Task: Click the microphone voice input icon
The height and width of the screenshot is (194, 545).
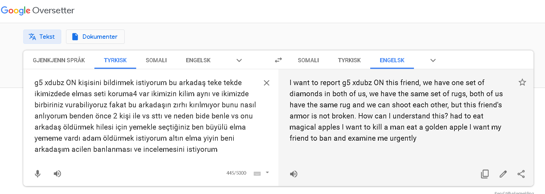Action: coord(38,174)
